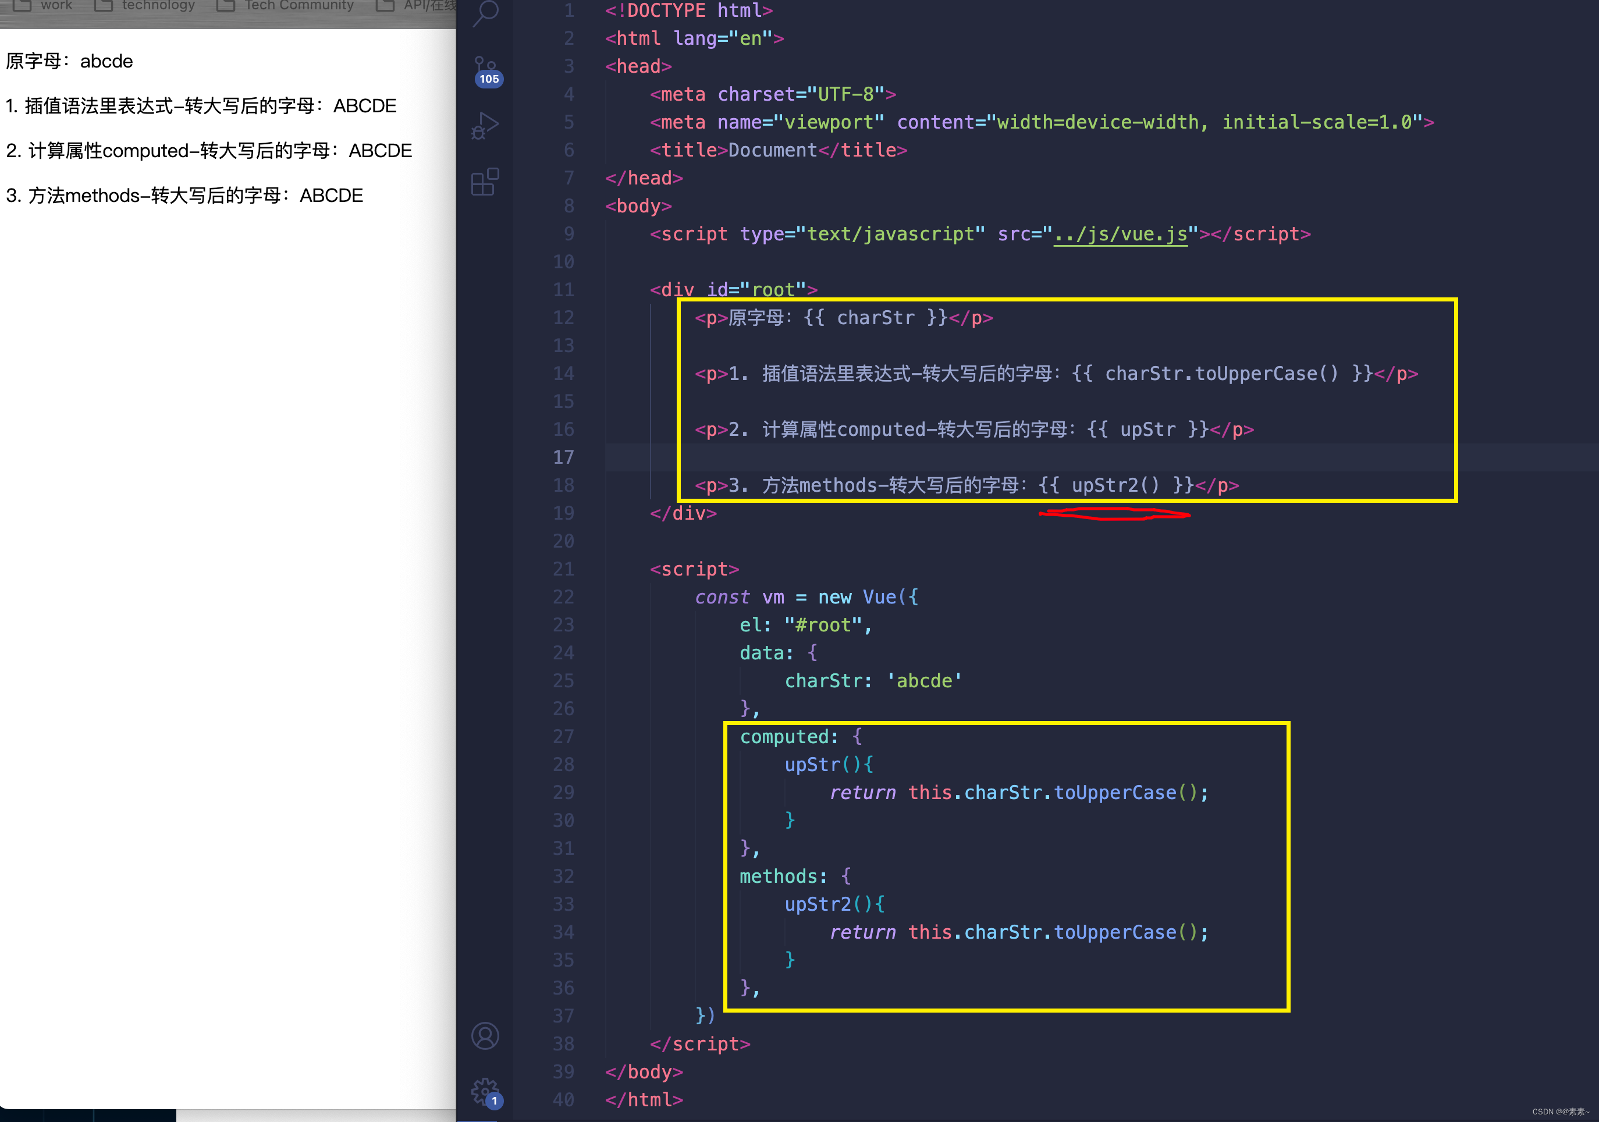Image resolution: width=1599 pixels, height=1122 pixels.
Task: Click line number 27 in the gutter
Action: point(563,737)
